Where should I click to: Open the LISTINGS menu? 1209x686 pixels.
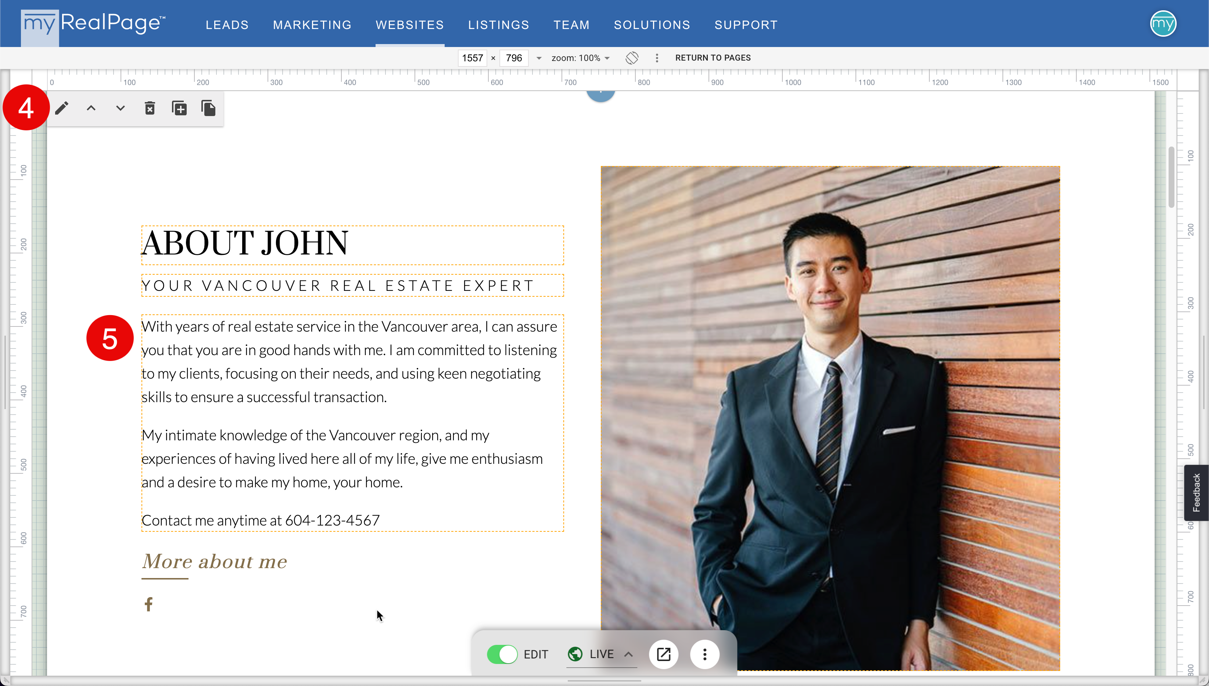pos(498,25)
